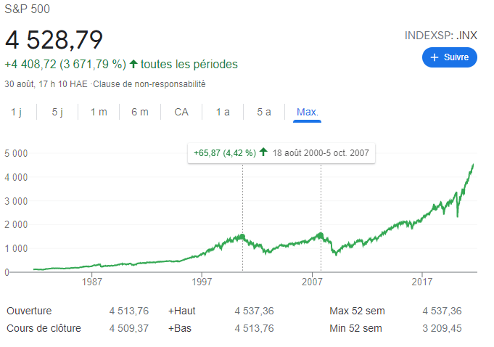494x347 pixels.
Task: Open the CA year-to-date tab
Action: point(181,112)
